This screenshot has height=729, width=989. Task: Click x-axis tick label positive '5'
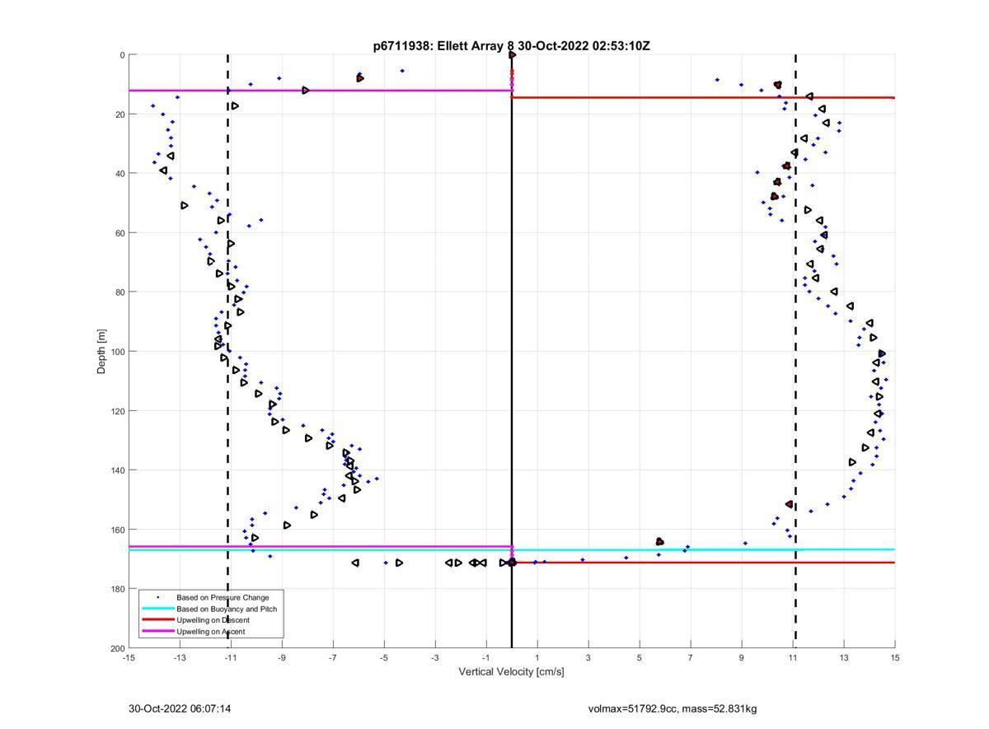click(x=640, y=657)
